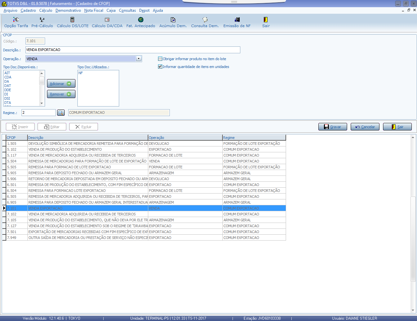Image resolution: width=417 pixels, height=321 pixels.
Task: Open the Depot menu
Action: pyautogui.click(x=144, y=10)
